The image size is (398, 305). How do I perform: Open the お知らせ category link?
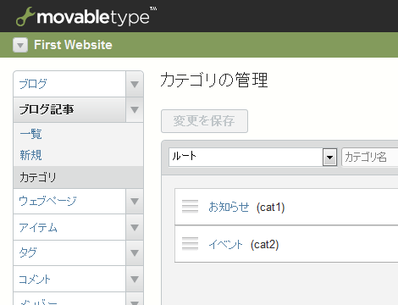pyautogui.click(x=229, y=207)
